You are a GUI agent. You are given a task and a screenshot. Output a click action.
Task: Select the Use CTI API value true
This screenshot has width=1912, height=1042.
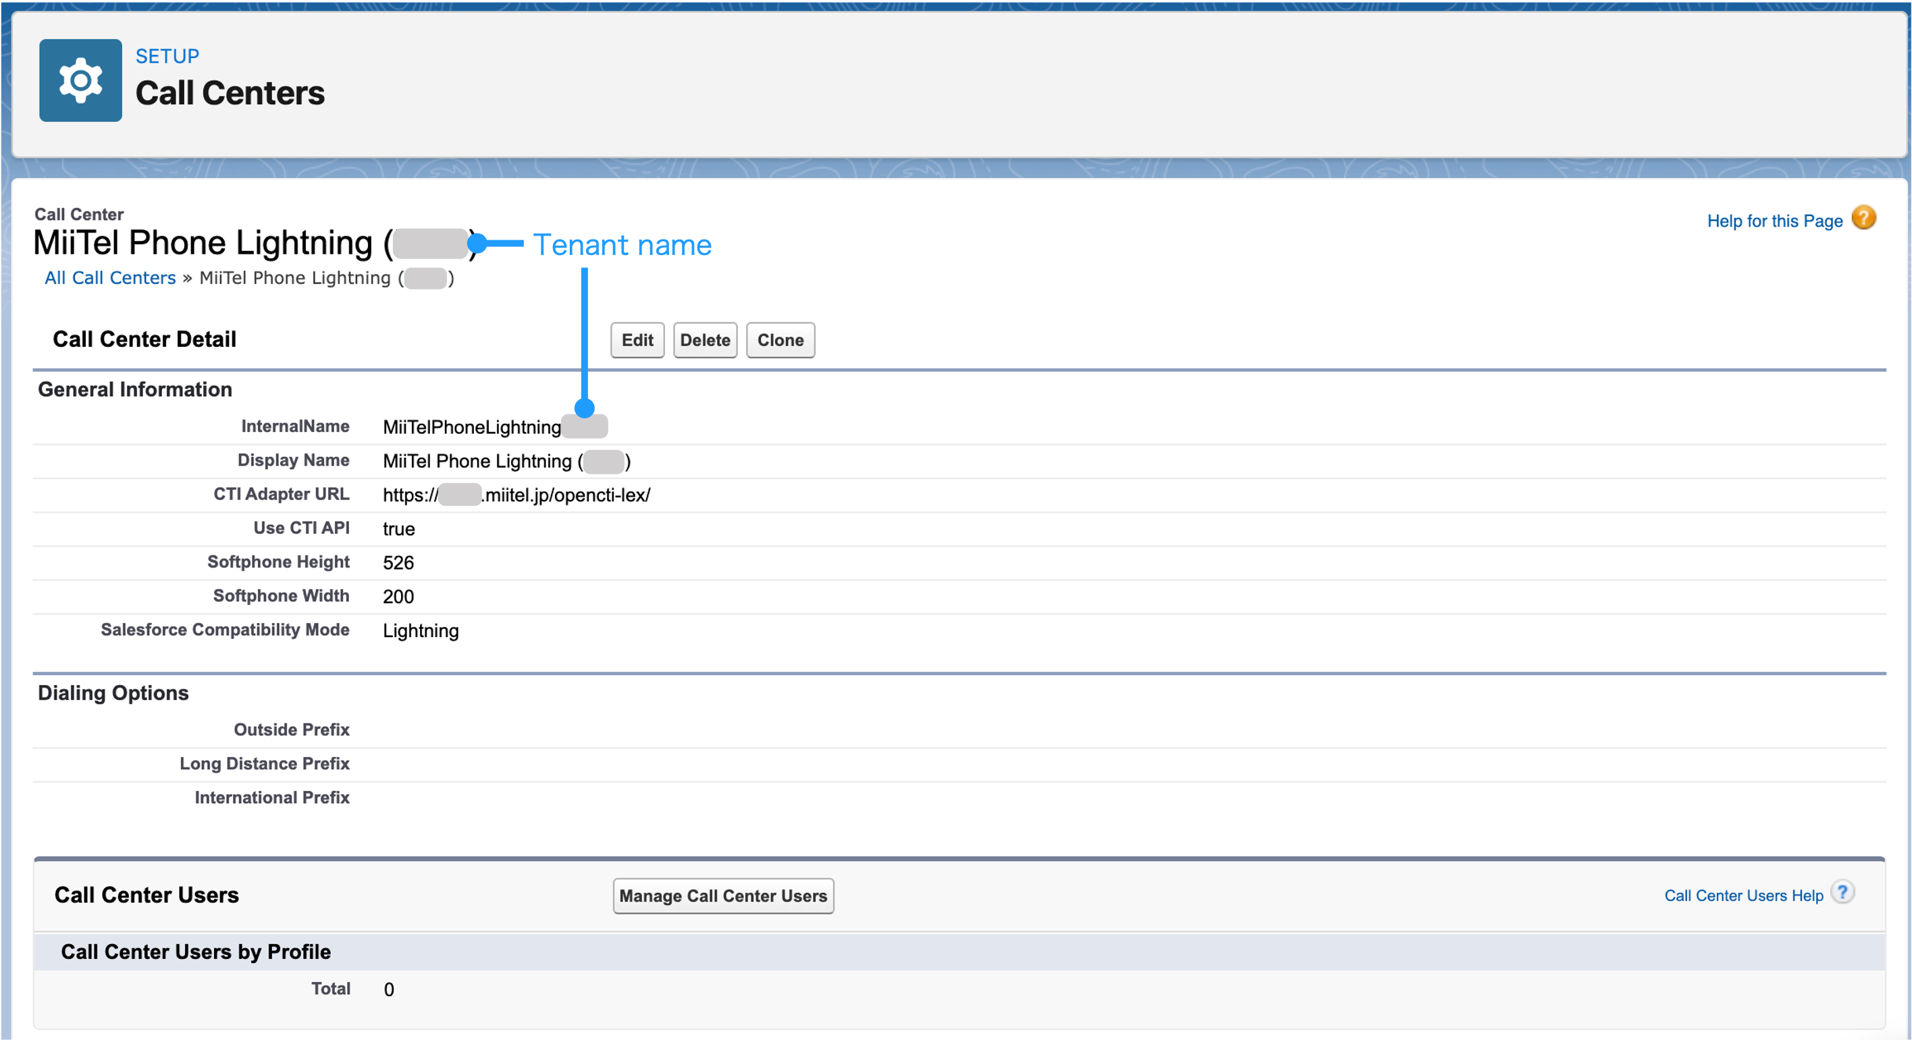[398, 529]
